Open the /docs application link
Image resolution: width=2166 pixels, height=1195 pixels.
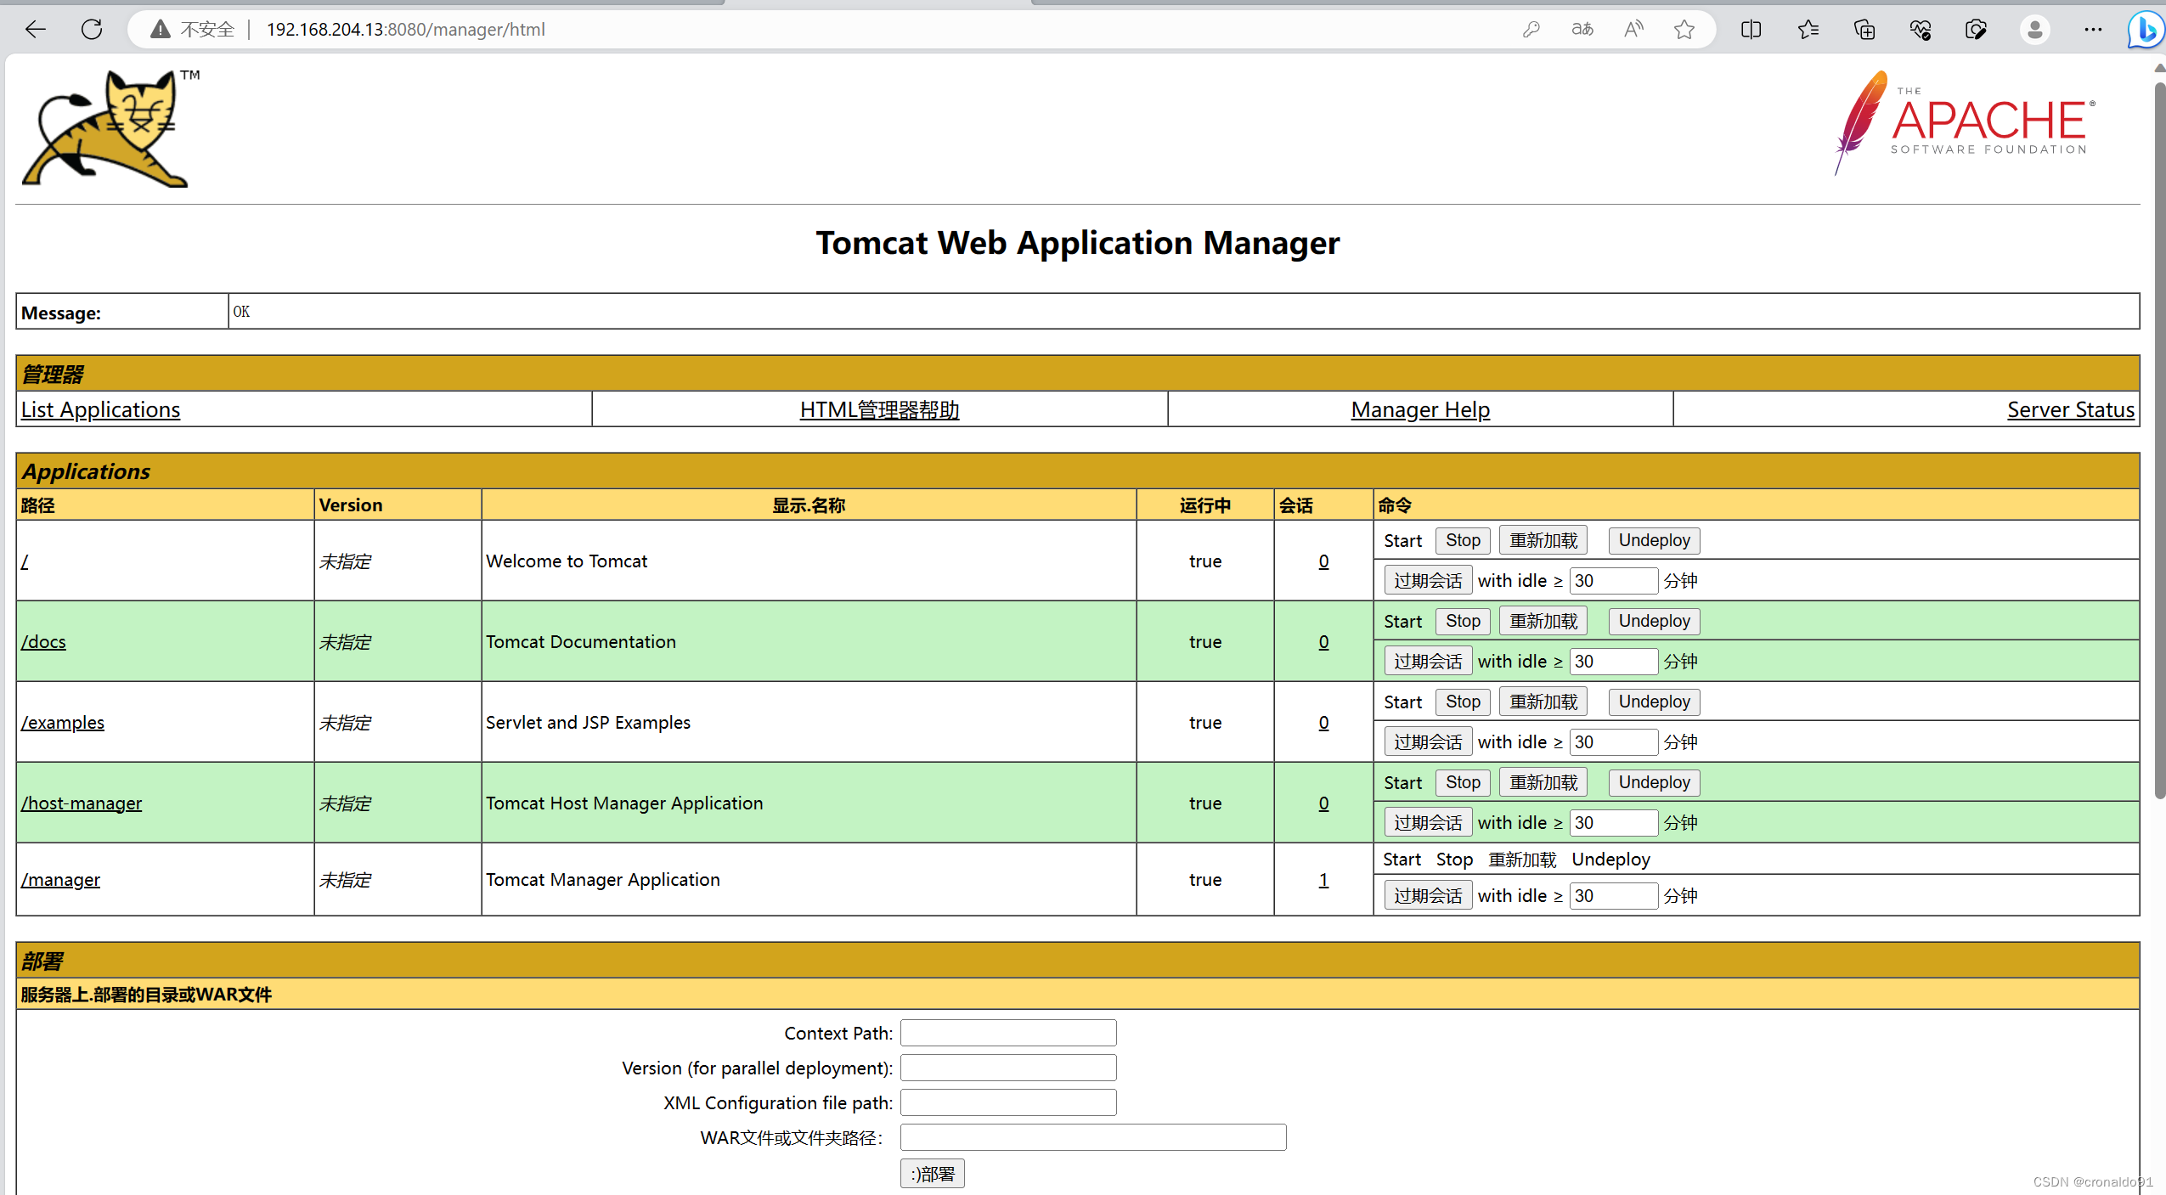pyautogui.click(x=43, y=642)
